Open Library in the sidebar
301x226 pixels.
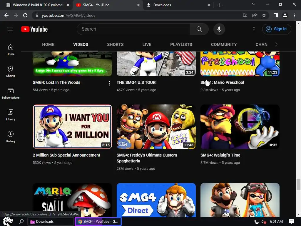click(x=11, y=115)
